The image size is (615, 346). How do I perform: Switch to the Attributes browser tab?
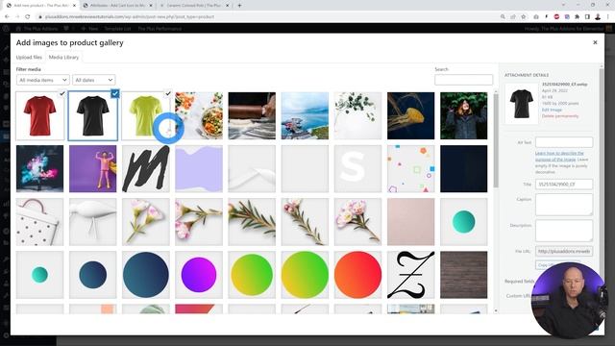pos(116,6)
